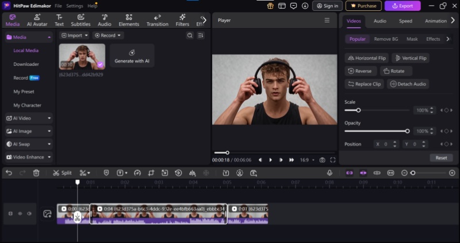Open the Filters panel
This screenshot has height=243, width=460.
pos(182,21)
